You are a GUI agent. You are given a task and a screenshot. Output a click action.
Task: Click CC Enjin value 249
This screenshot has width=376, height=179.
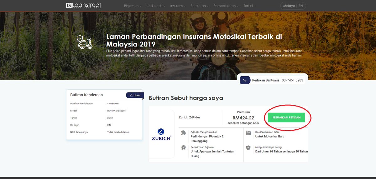pos(109,125)
